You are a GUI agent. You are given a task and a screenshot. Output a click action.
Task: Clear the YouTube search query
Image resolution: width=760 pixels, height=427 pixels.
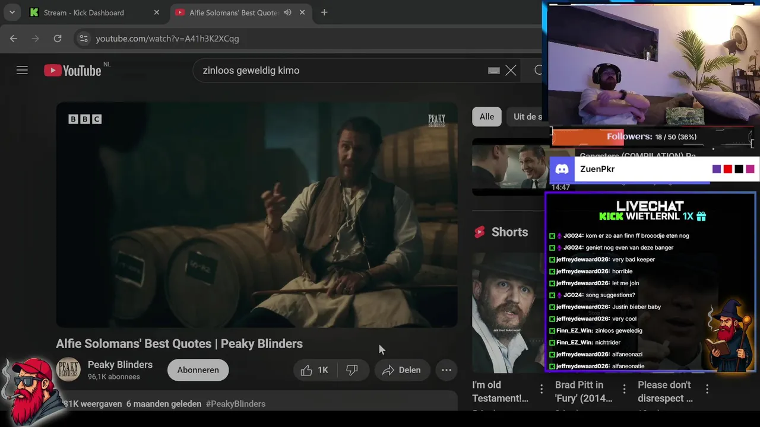pyautogui.click(x=511, y=71)
